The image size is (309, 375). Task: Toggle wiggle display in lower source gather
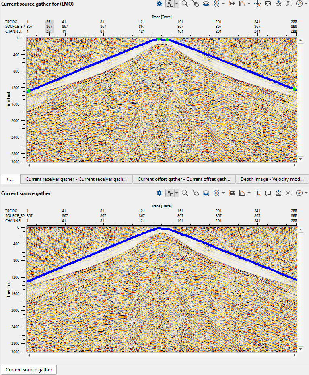pyautogui.click(x=216, y=193)
